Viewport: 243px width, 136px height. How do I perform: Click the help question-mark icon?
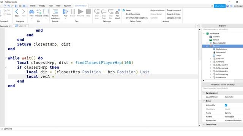coord(227,6)
